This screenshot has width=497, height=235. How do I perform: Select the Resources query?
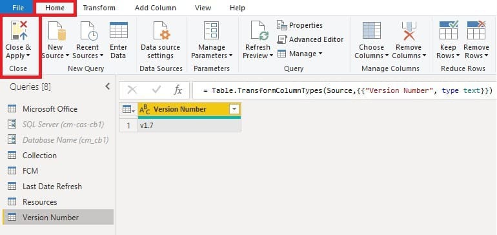point(58,201)
